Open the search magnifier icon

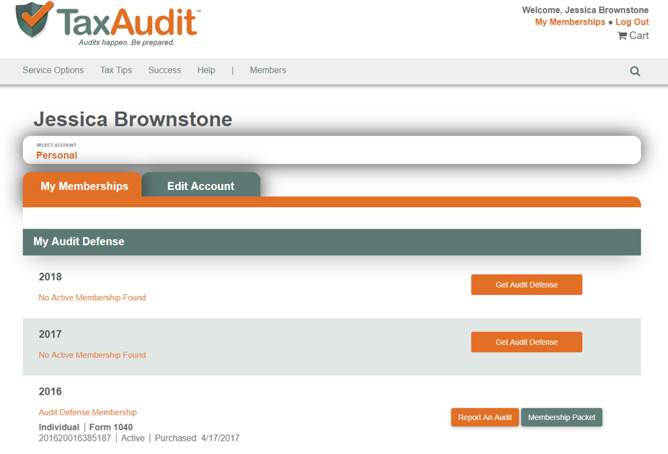(634, 72)
